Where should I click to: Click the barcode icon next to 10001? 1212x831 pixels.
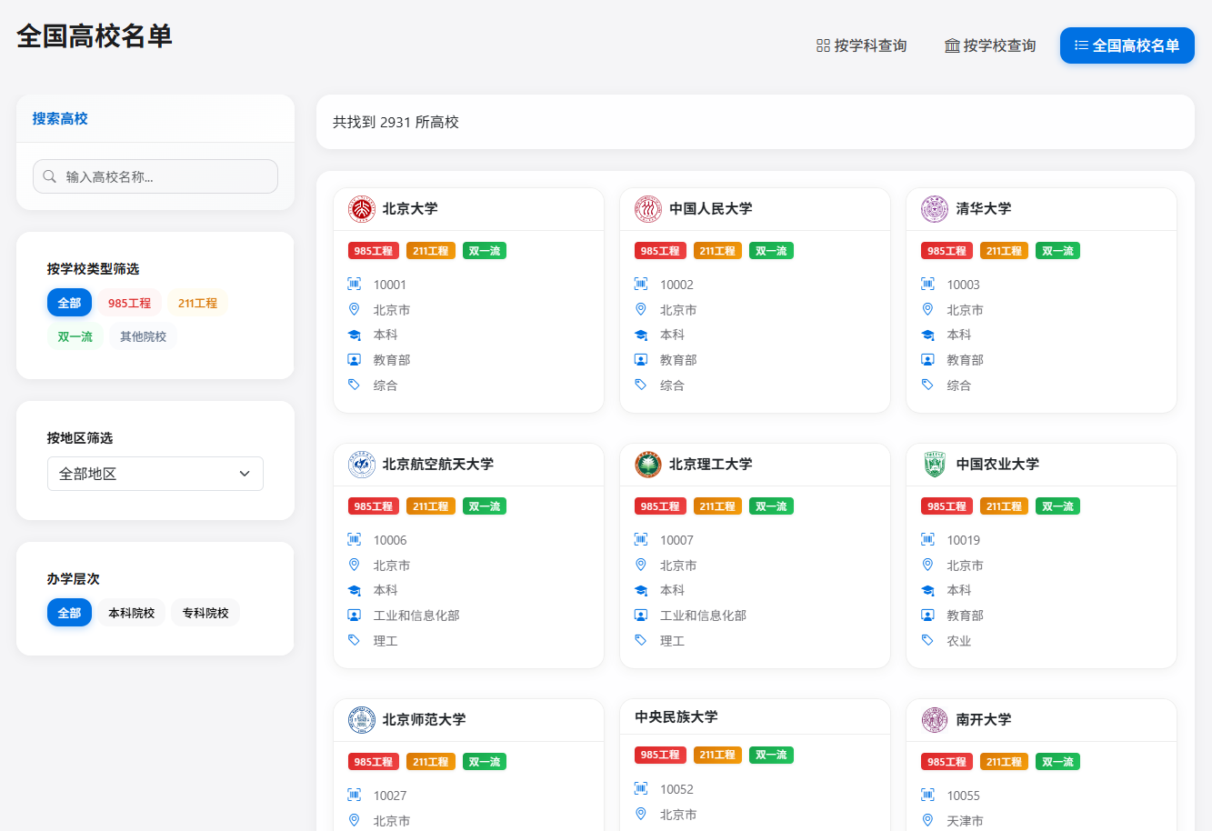point(355,284)
